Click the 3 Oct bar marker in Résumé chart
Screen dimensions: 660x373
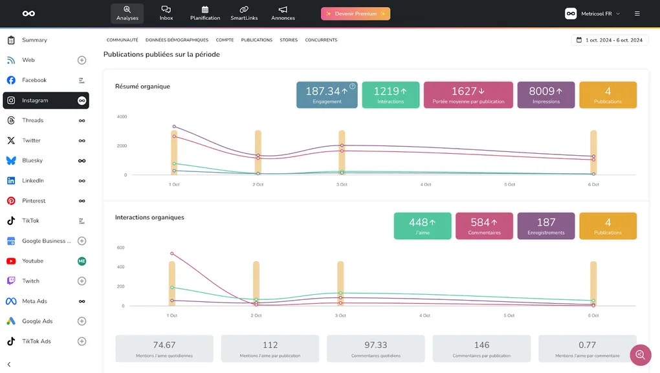pyautogui.click(x=342, y=152)
